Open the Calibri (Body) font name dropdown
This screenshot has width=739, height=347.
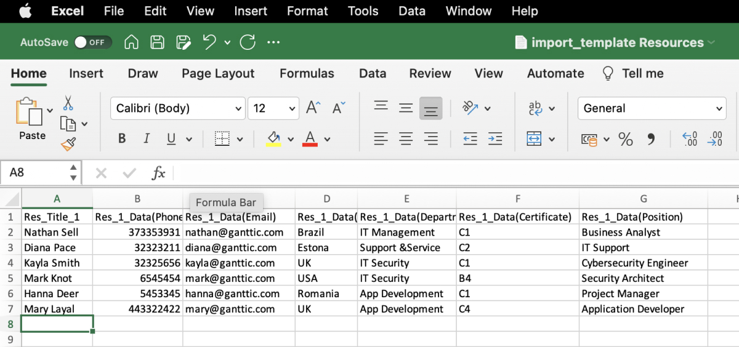178,108
